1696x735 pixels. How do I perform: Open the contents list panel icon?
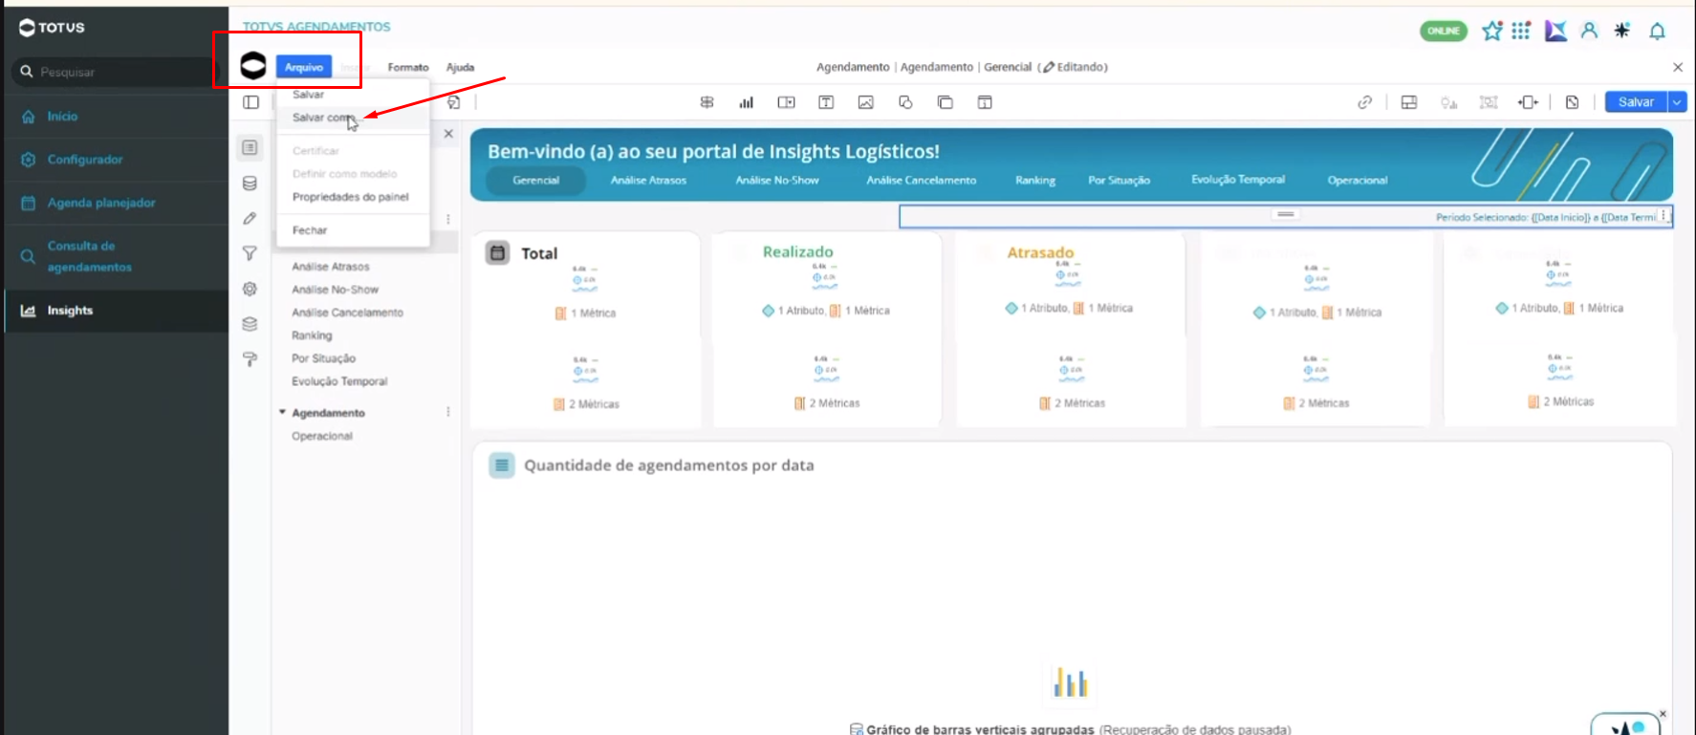[x=250, y=147]
